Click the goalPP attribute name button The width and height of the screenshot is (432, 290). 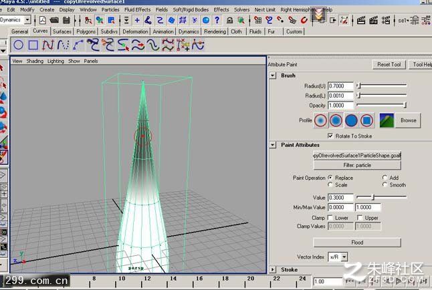(357, 156)
